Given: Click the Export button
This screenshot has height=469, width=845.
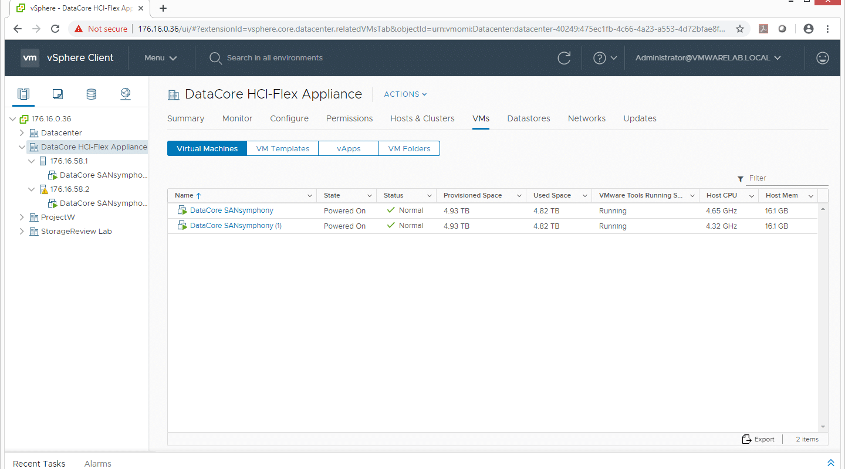Looking at the screenshot, I should pyautogui.click(x=758, y=439).
